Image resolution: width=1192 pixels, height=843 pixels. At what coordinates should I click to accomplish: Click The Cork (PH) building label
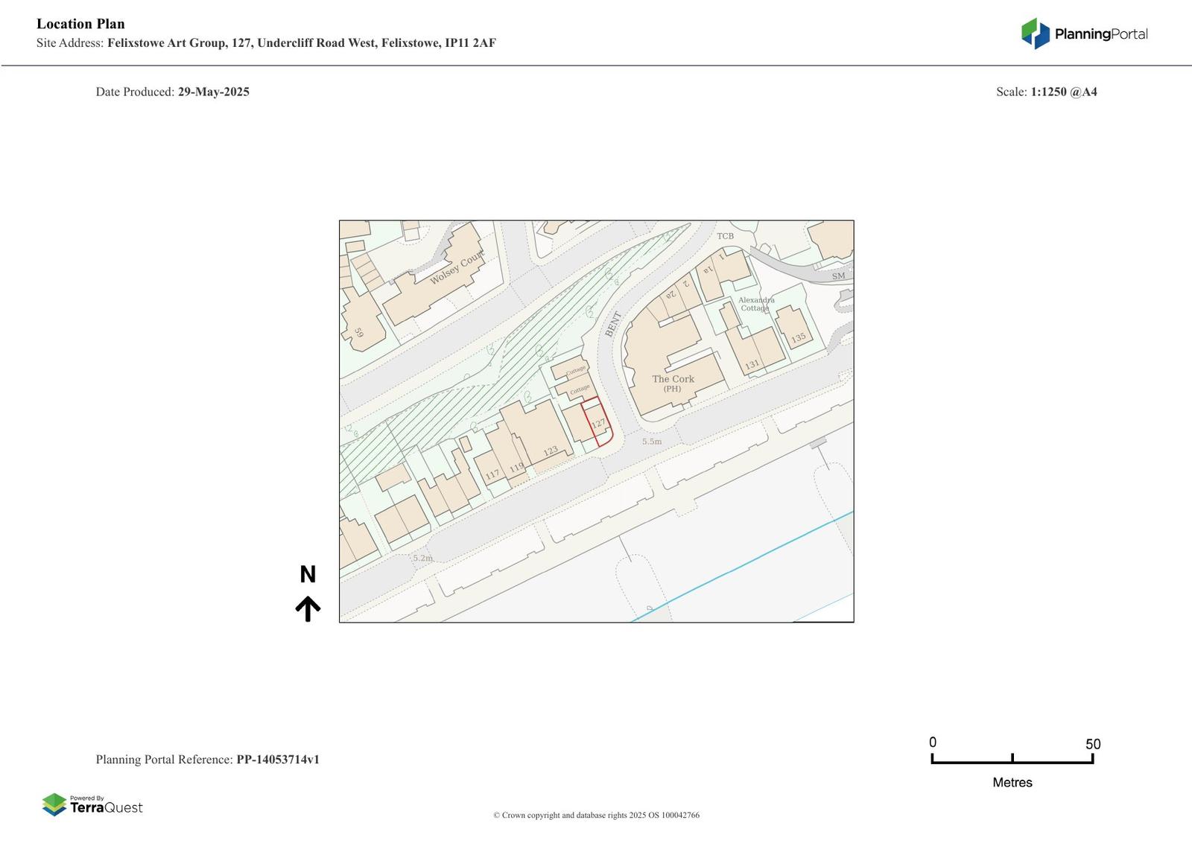tap(673, 383)
